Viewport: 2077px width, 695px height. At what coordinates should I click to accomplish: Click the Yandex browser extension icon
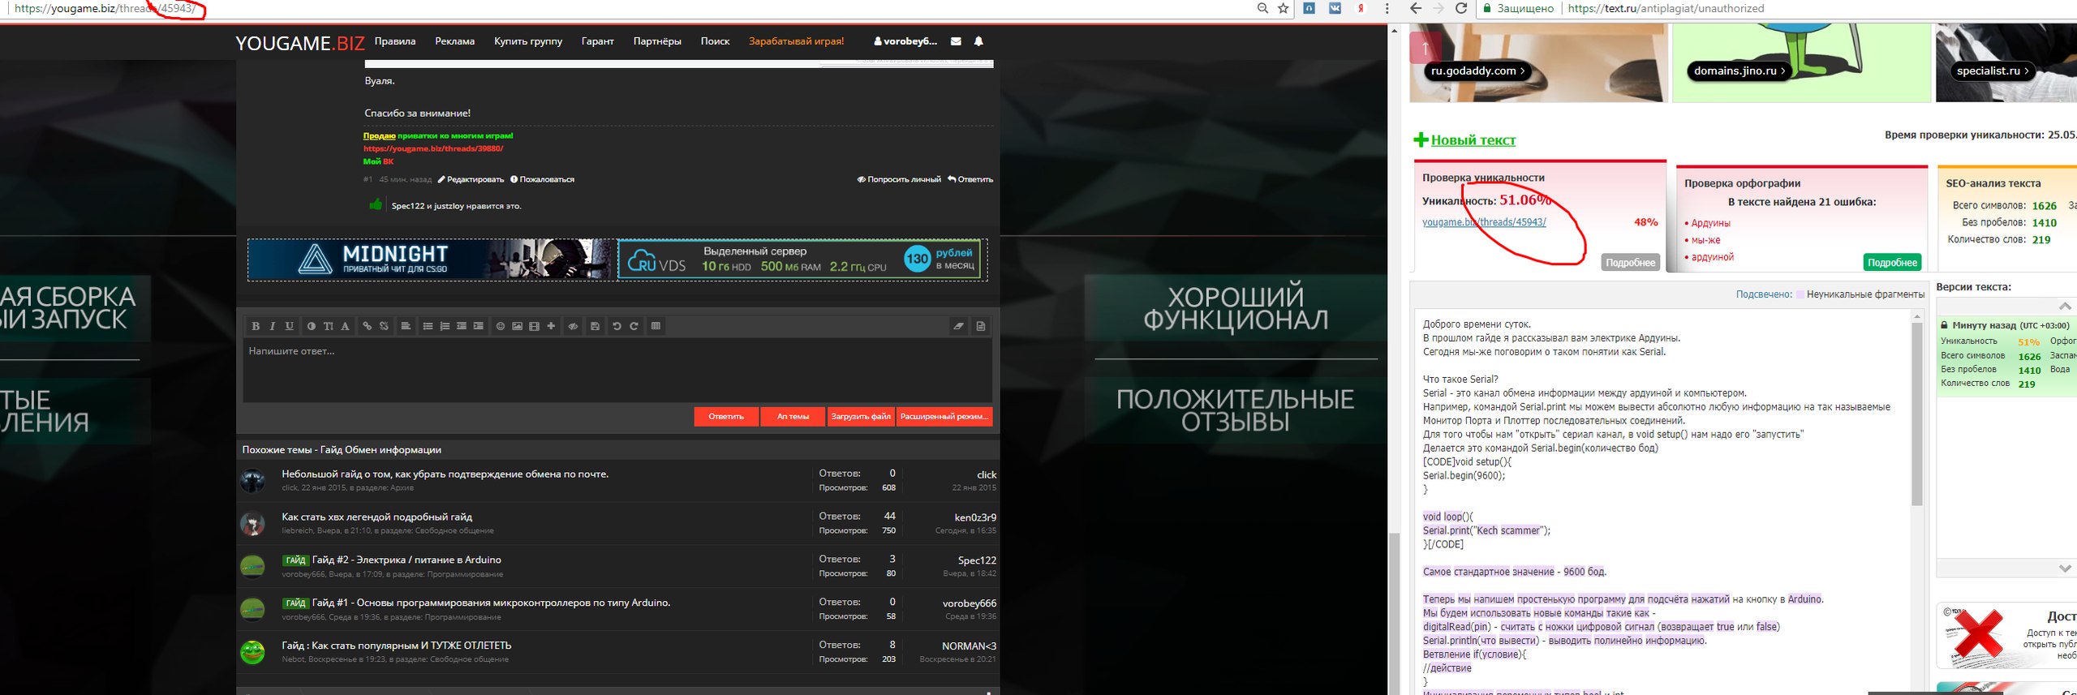point(1361,8)
